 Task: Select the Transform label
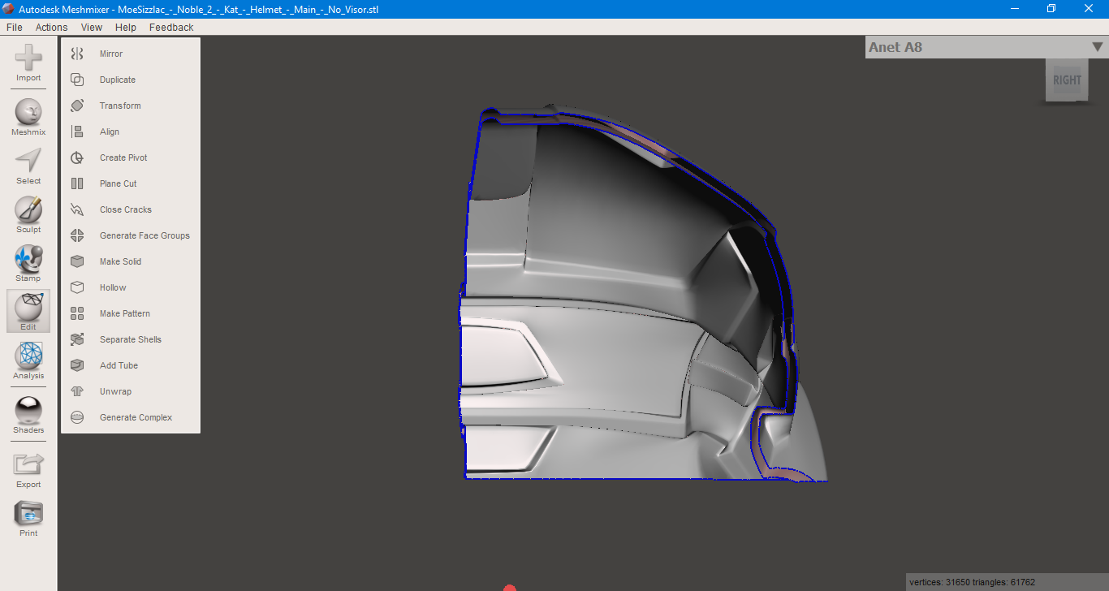click(120, 106)
